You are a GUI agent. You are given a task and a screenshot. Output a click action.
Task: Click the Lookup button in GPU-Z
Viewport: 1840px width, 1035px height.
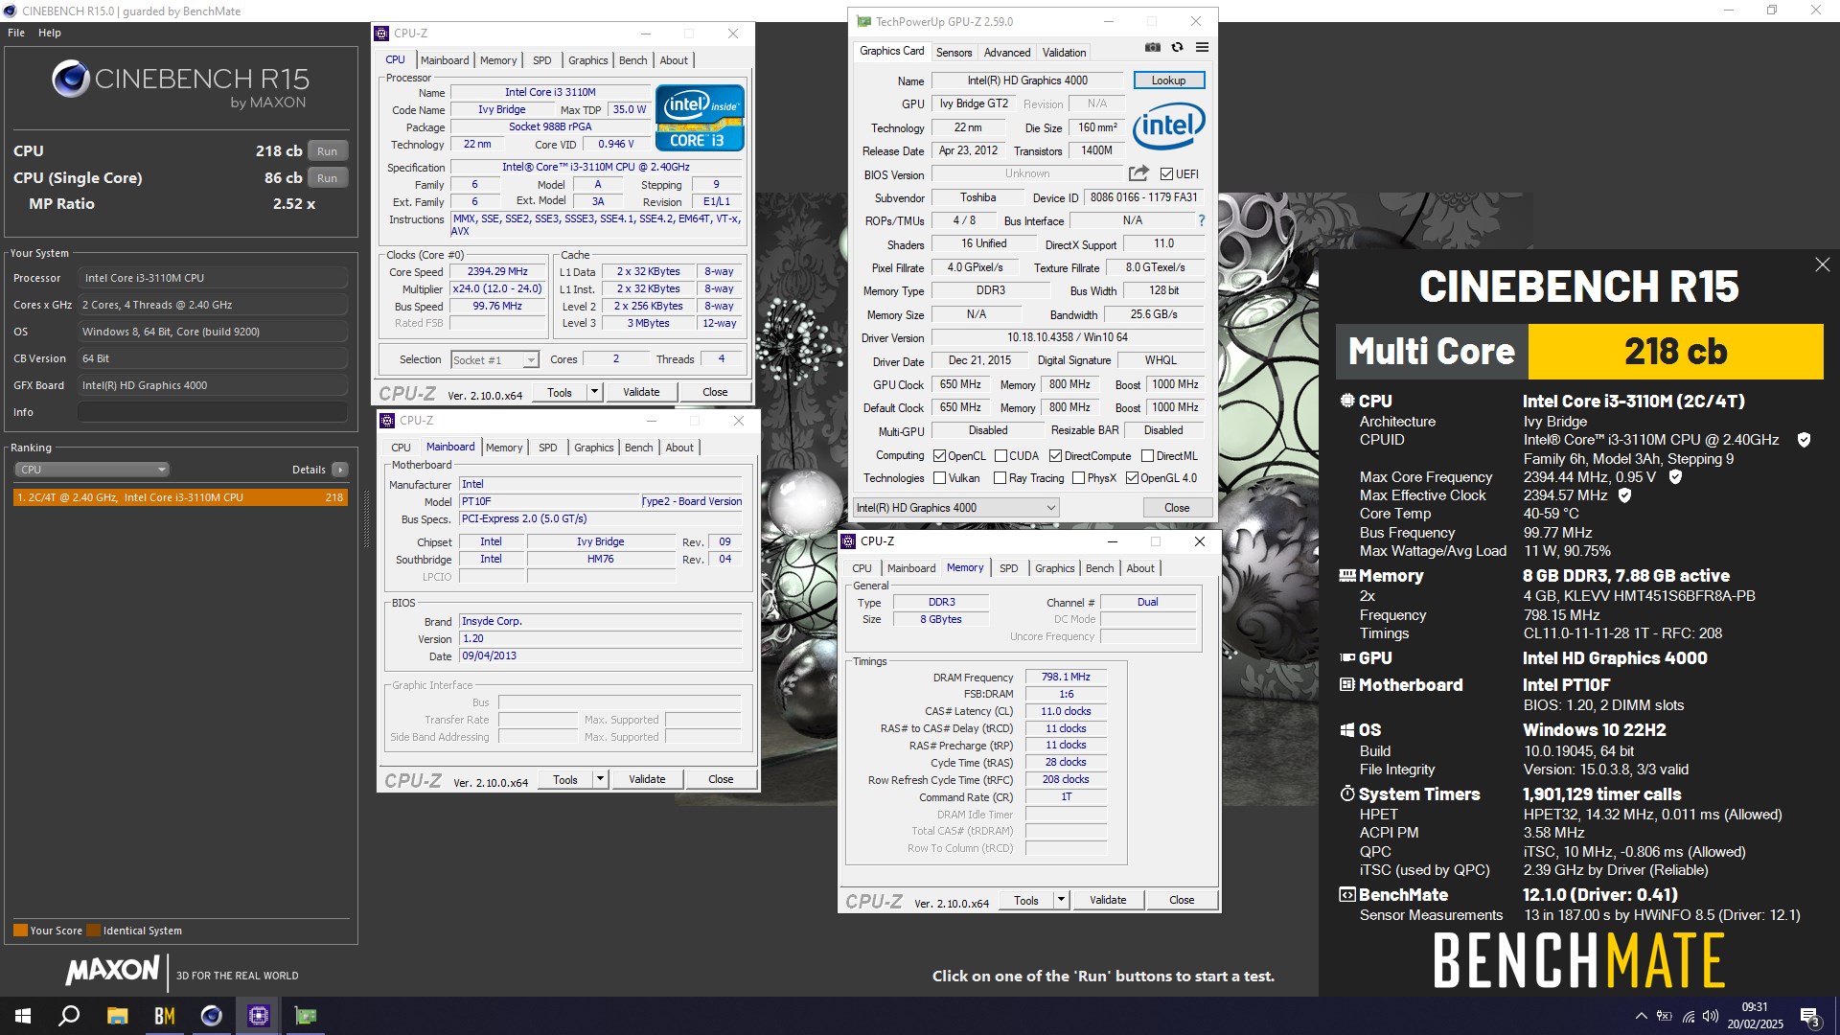coord(1168,80)
